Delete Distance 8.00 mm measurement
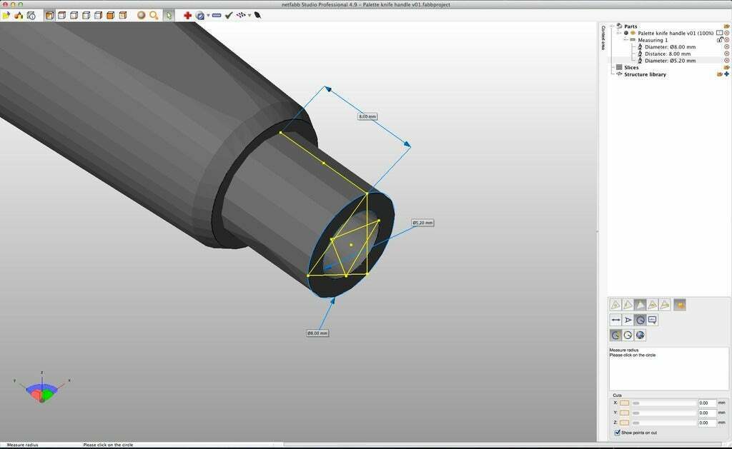The height and width of the screenshot is (449, 732). [727, 54]
